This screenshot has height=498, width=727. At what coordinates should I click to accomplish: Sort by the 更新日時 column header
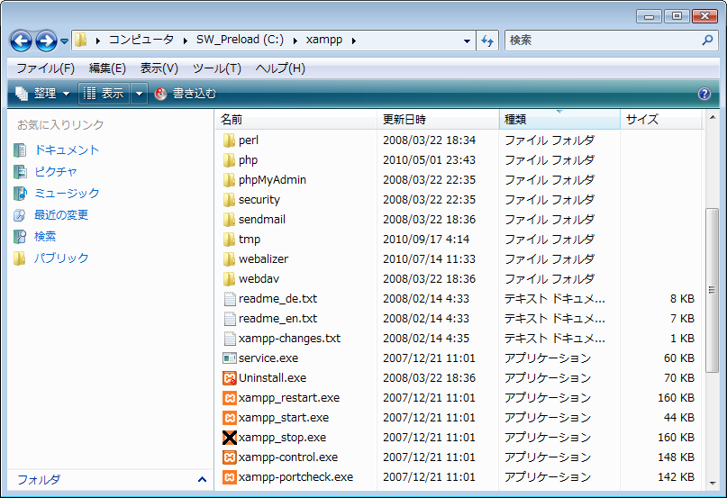pos(438,120)
